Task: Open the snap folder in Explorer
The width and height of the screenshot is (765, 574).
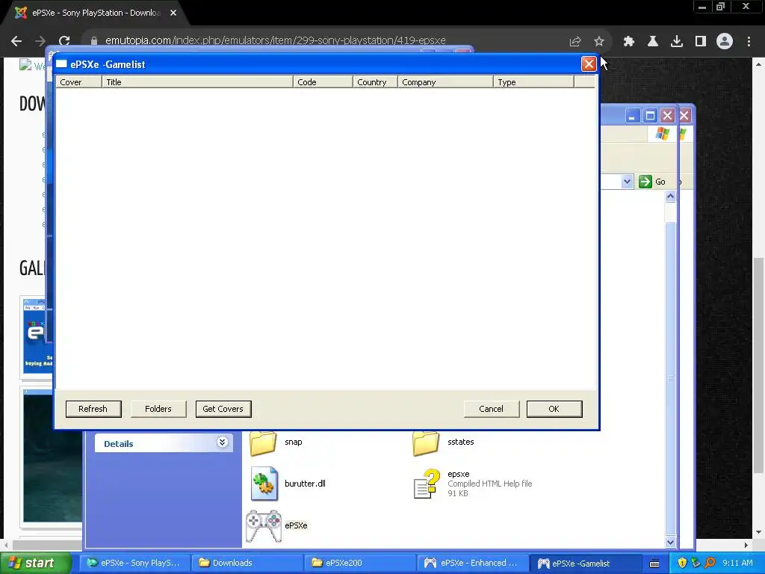Action: 264,442
